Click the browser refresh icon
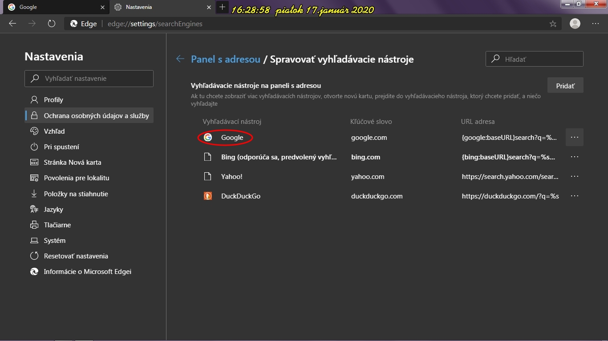 [52, 24]
